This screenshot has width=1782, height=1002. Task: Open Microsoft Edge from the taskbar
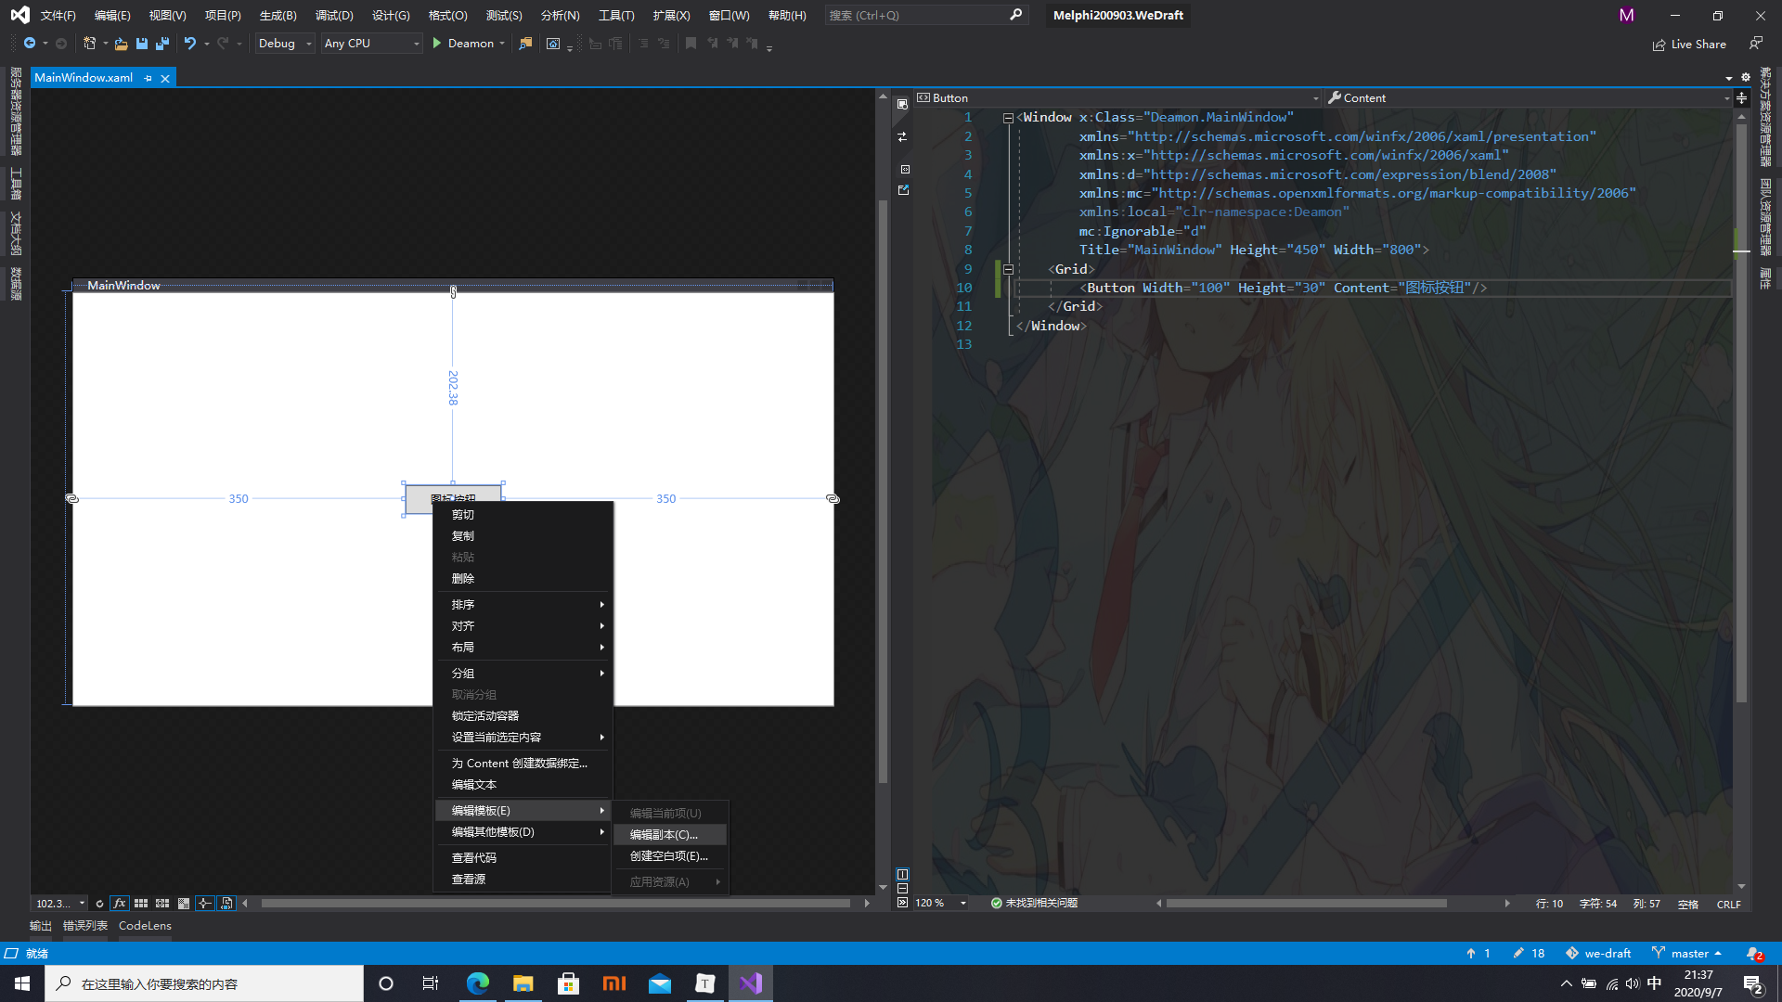pyautogui.click(x=477, y=983)
